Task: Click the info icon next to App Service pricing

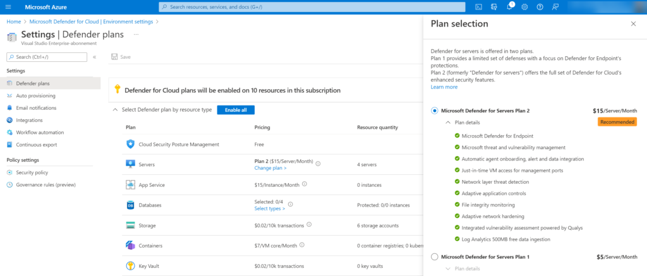Action: (x=304, y=184)
